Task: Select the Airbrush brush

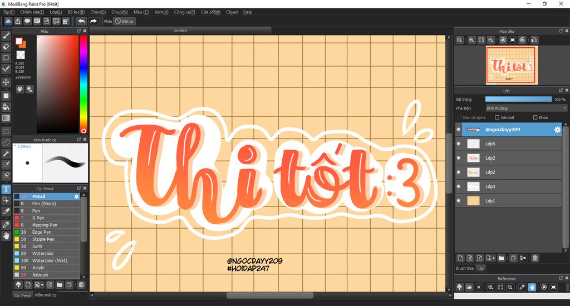Action: click(47, 275)
